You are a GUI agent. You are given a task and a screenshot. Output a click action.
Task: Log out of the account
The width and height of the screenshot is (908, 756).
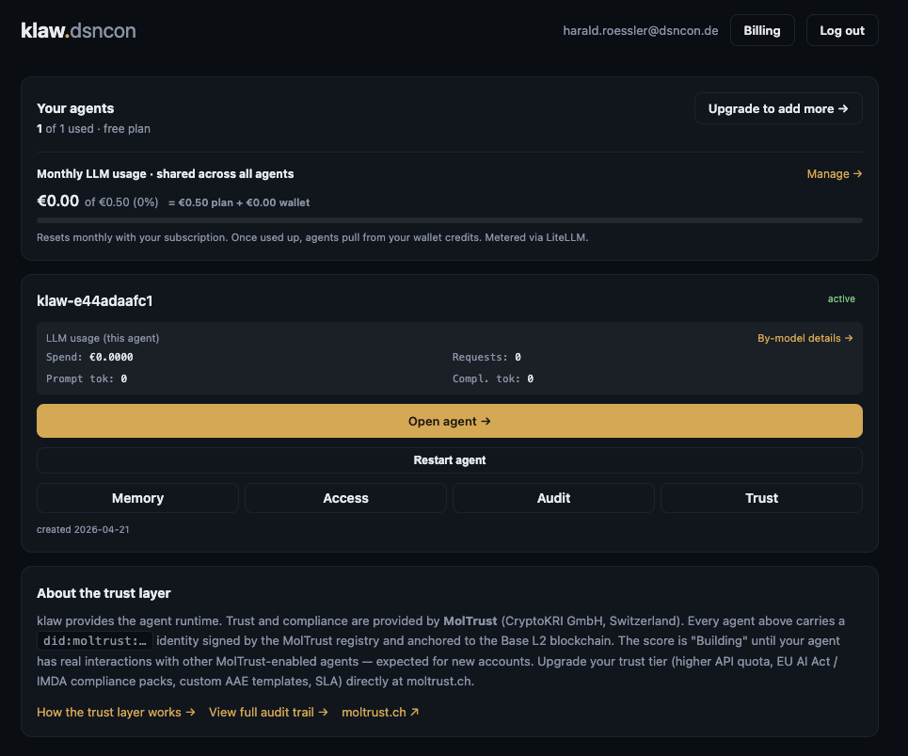tap(841, 29)
